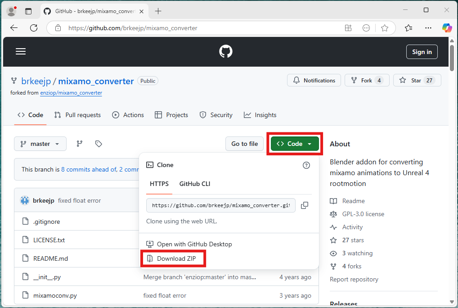Screen dimensions: 458x308
Task: Choose Download ZIP
Action: coord(171,258)
